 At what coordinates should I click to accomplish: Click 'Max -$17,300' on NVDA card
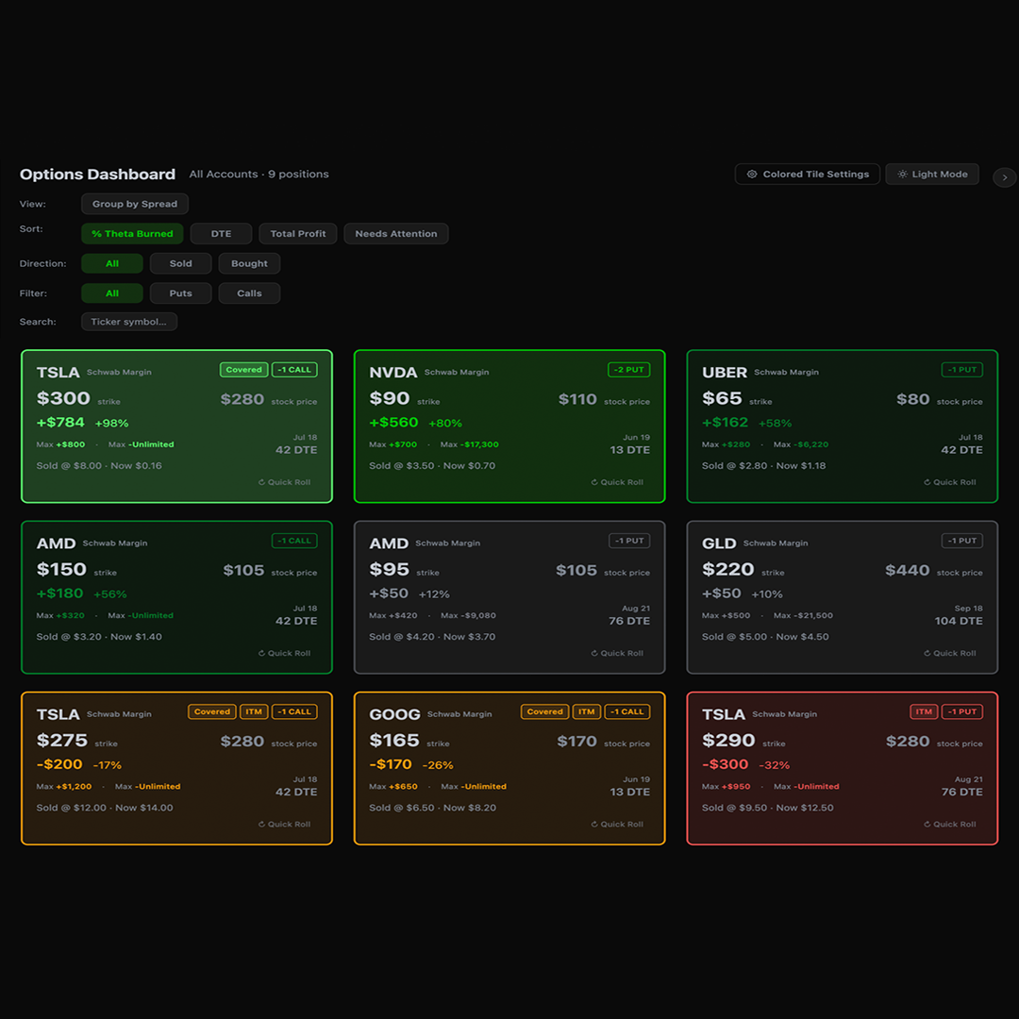tap(469, 444)
